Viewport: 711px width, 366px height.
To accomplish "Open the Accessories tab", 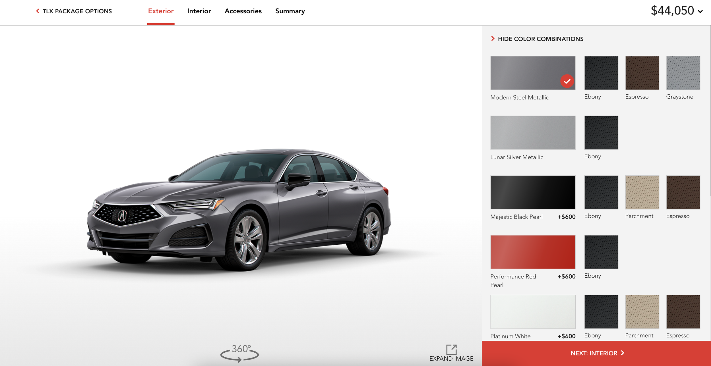I will (x=243, y=11).
